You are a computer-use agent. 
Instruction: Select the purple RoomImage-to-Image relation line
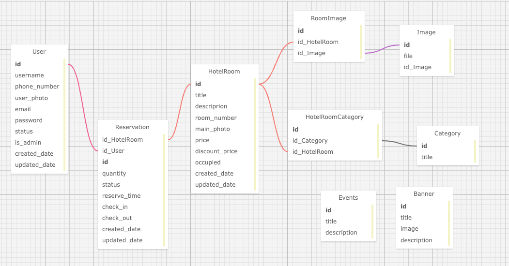pyautogui.click(x=382, y=49)
